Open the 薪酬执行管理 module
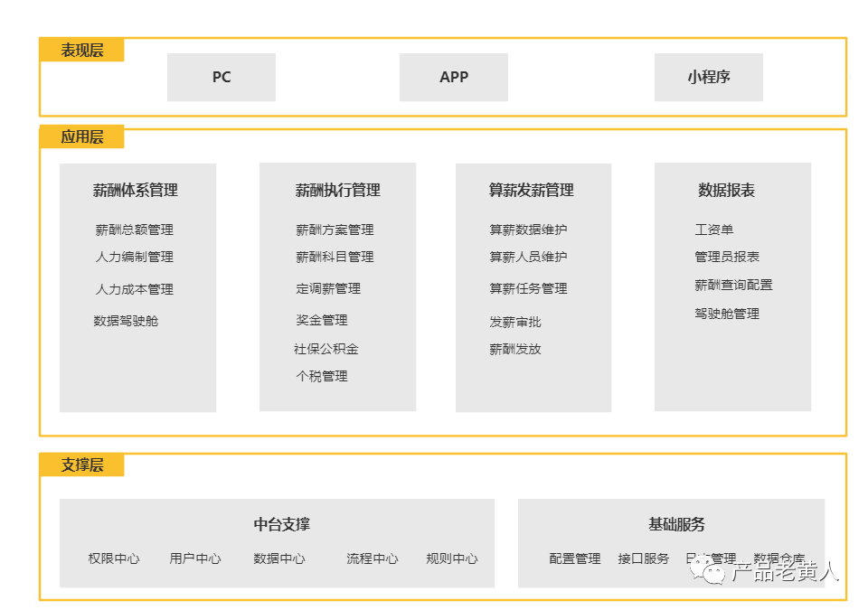 (337, 191)
